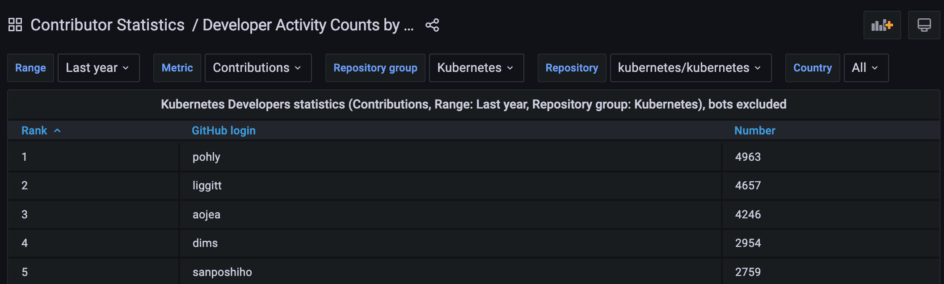
Task: Open the dashboards grid icon
Action: pyautogui.click(x=15, y=25)
